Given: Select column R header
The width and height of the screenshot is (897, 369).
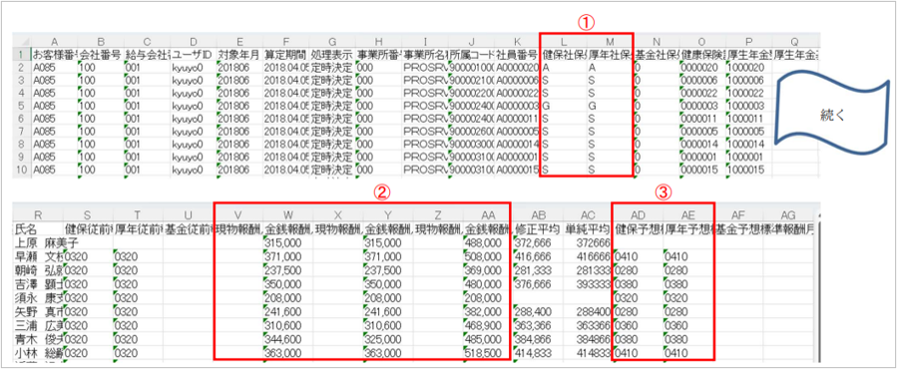Looking at the screenshot, I should 39,215.
